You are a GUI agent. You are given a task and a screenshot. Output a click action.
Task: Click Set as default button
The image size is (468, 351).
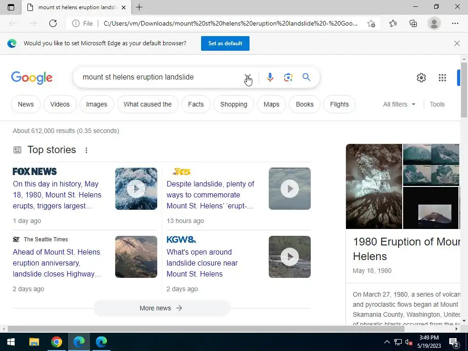click(225, 43)
